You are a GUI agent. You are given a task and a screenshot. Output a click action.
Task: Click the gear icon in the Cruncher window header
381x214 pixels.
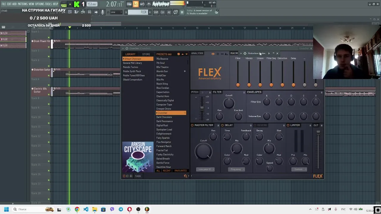click(x=127, y=48)
